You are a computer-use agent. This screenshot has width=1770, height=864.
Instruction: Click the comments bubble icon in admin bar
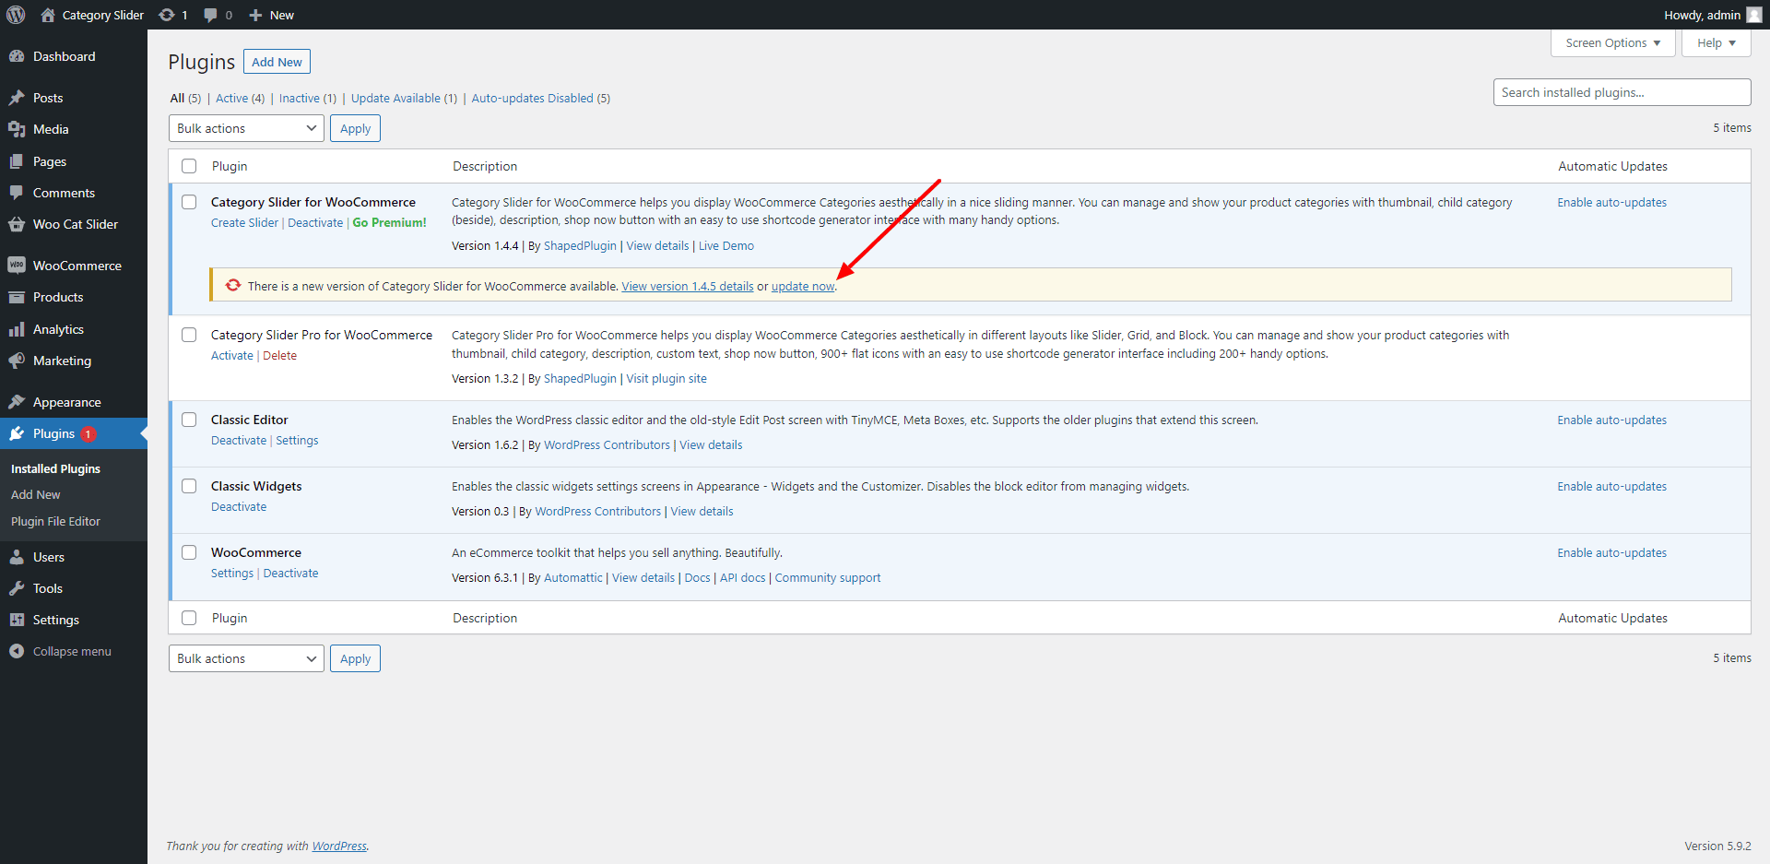(x=211, y=15)
